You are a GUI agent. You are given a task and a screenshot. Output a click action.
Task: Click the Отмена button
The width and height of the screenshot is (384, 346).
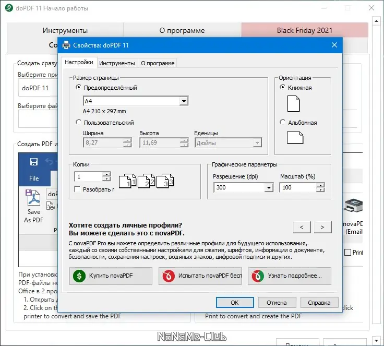click(x=277, y=303)
